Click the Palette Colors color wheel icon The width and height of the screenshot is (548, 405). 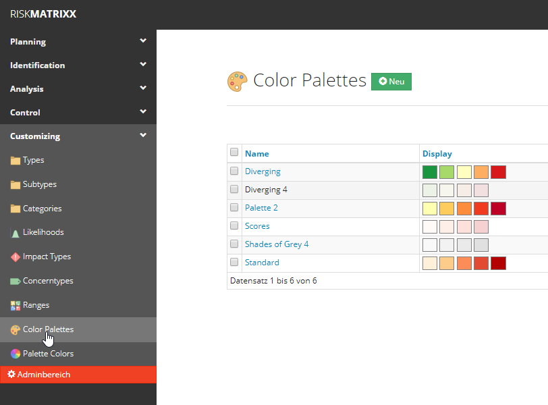(x=15, y=354)
